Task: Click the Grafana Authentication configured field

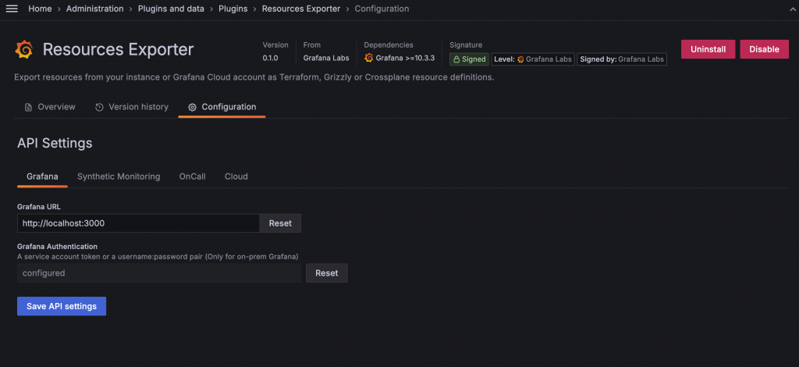Action: point(159,273)
